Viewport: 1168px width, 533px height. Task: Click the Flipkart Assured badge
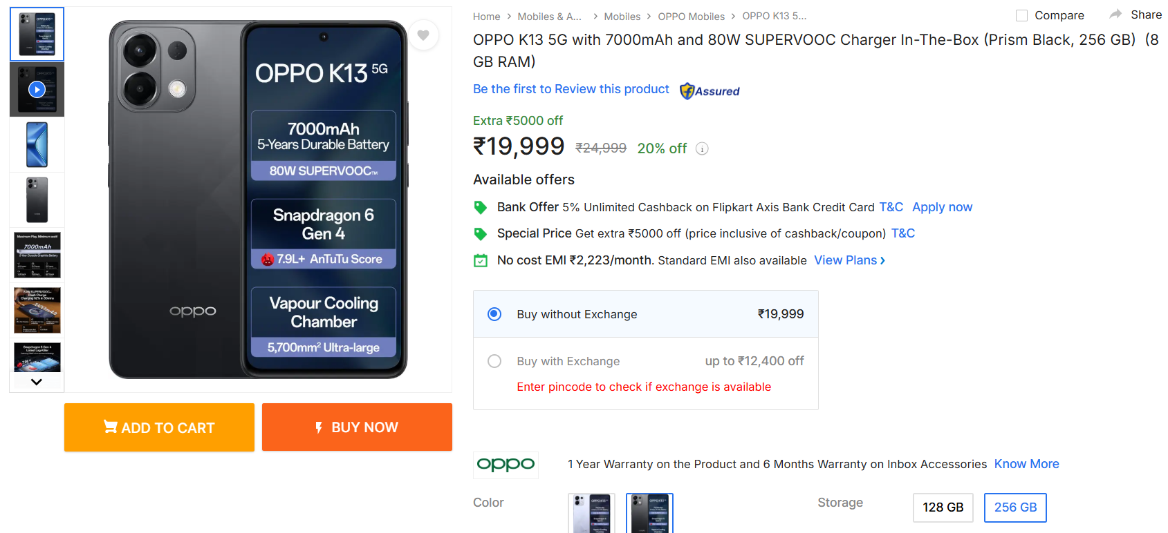(710, 91)
